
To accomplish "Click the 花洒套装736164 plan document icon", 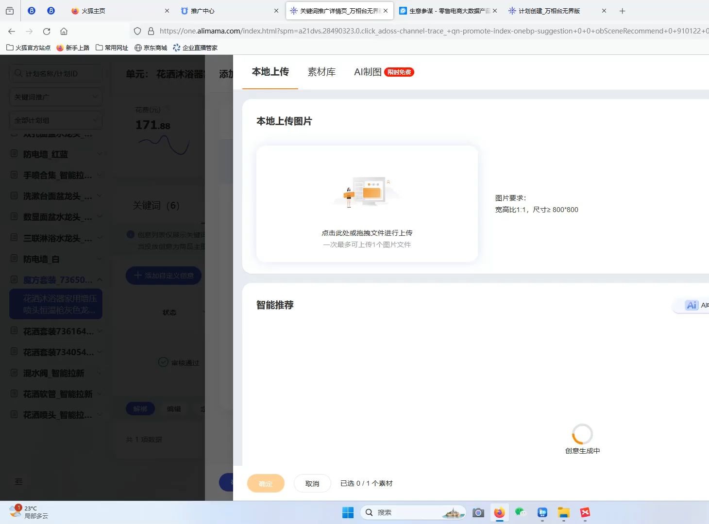I will pyautogui.click(x=14, y=331).
